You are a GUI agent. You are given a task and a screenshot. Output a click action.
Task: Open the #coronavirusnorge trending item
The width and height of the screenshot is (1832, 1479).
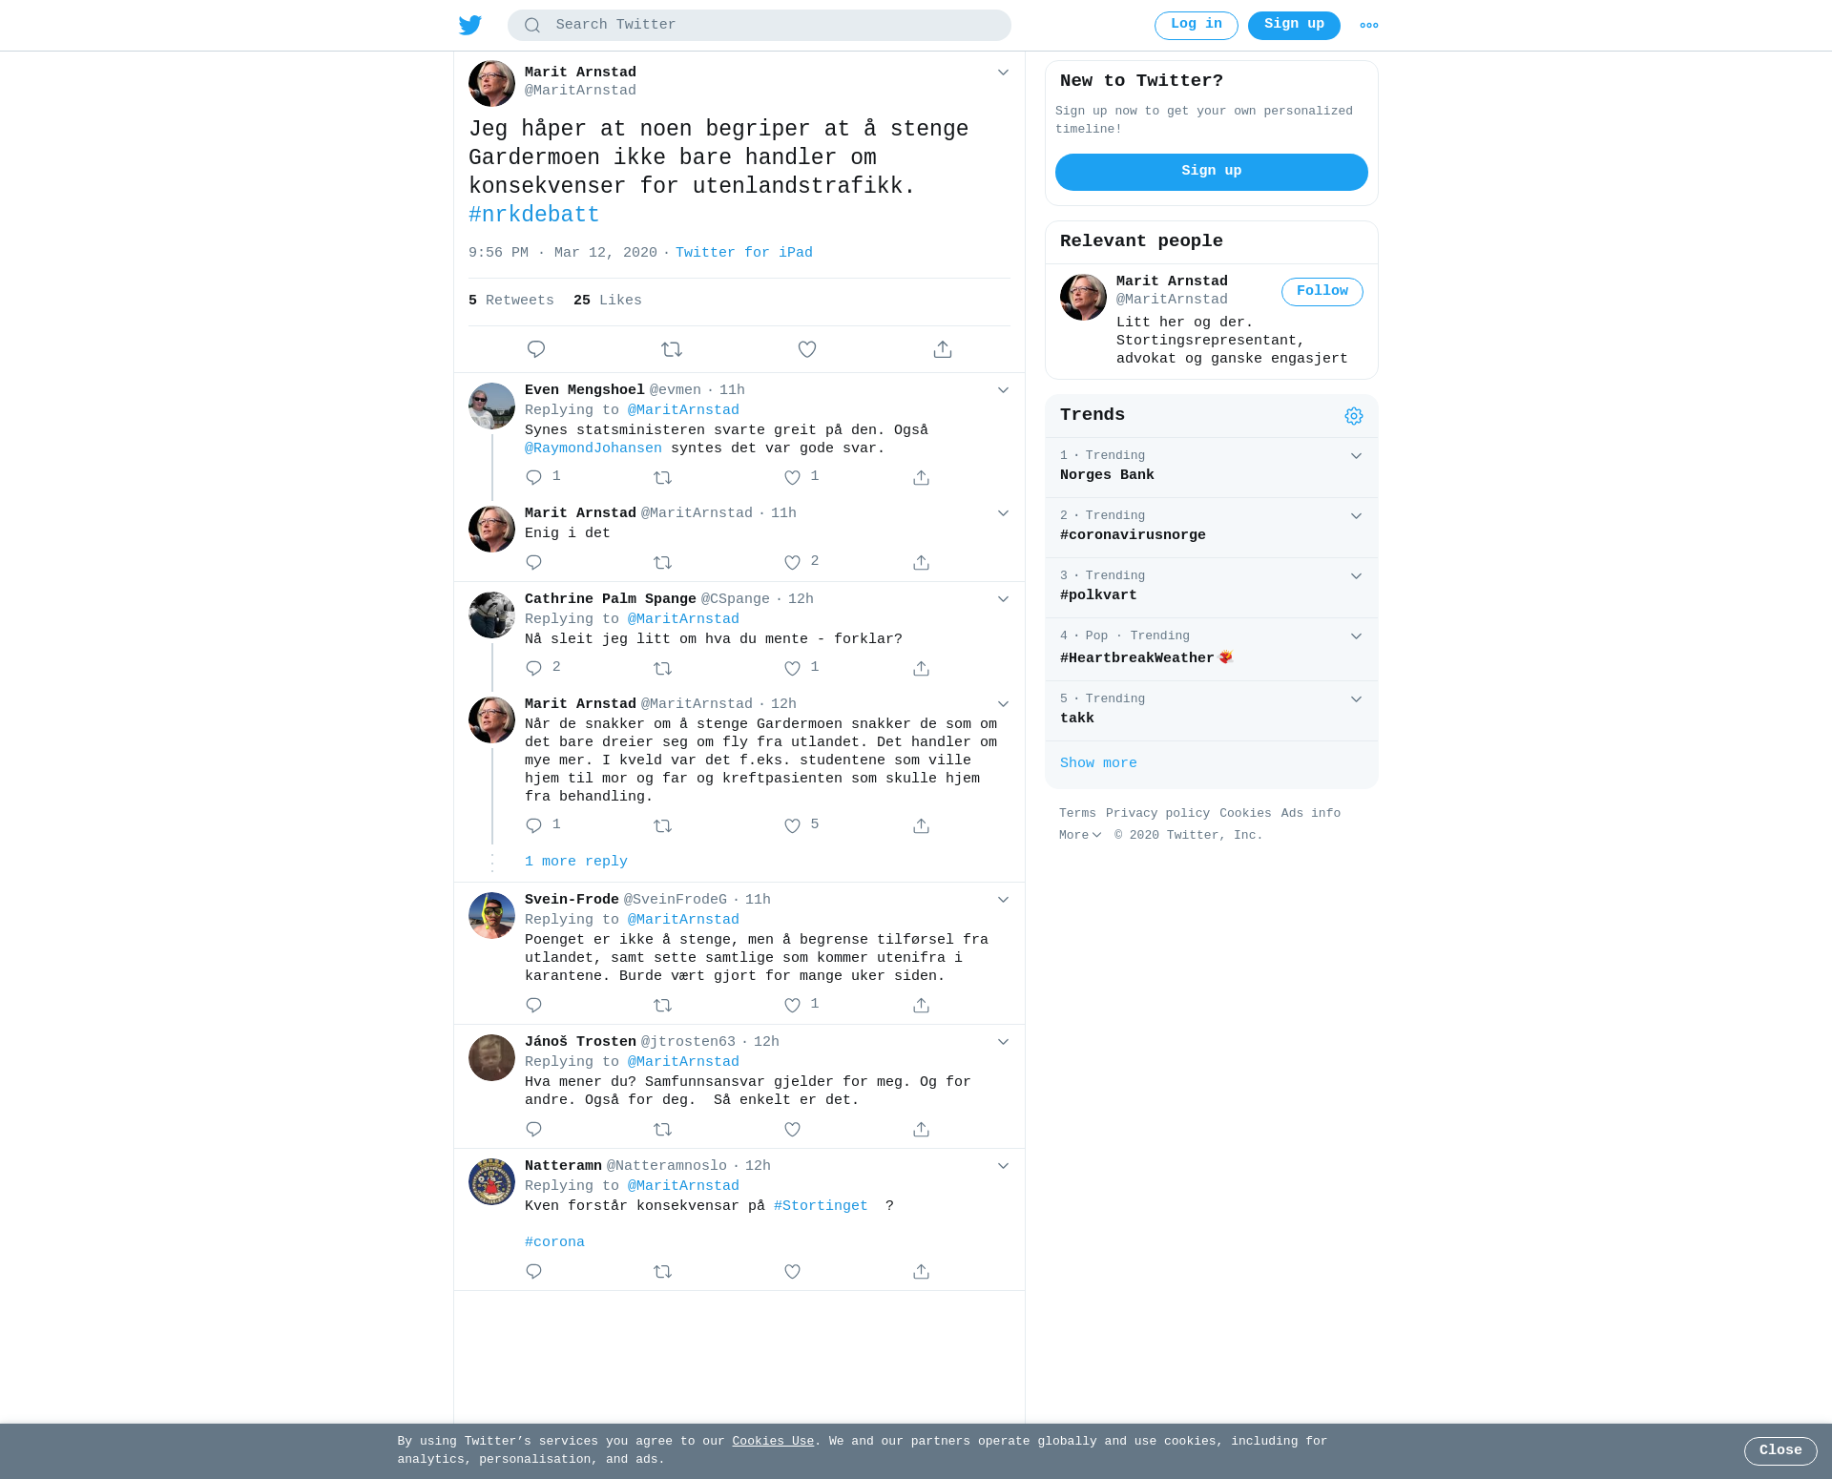(1212, 528)
